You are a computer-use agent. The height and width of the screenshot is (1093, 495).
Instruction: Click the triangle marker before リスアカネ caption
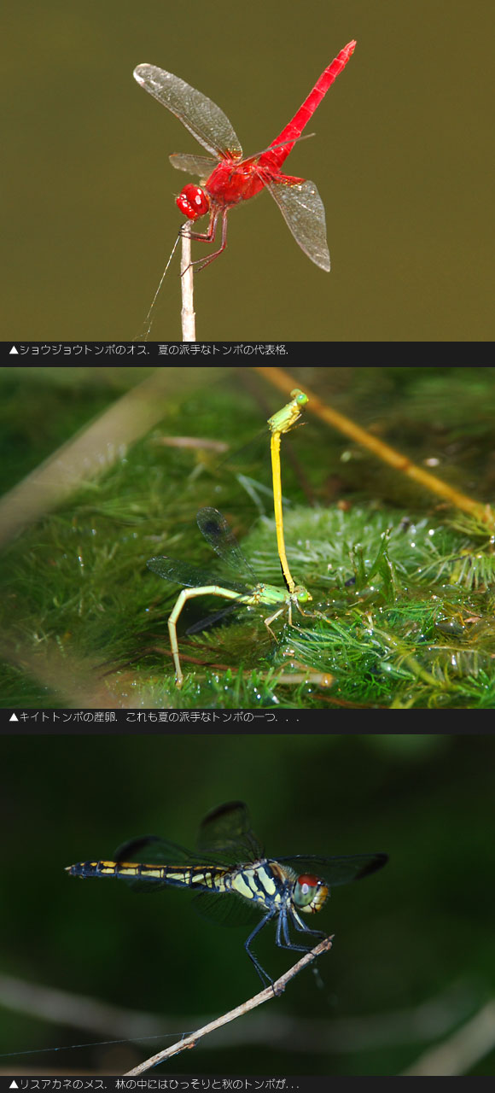[13, 1084]
